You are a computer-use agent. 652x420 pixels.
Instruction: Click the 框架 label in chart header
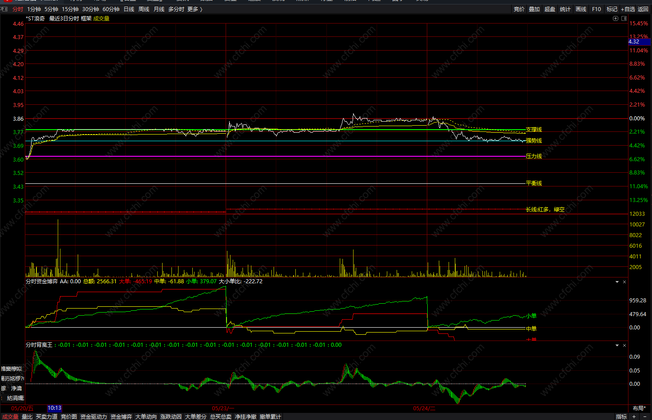(x=86, y=18)
